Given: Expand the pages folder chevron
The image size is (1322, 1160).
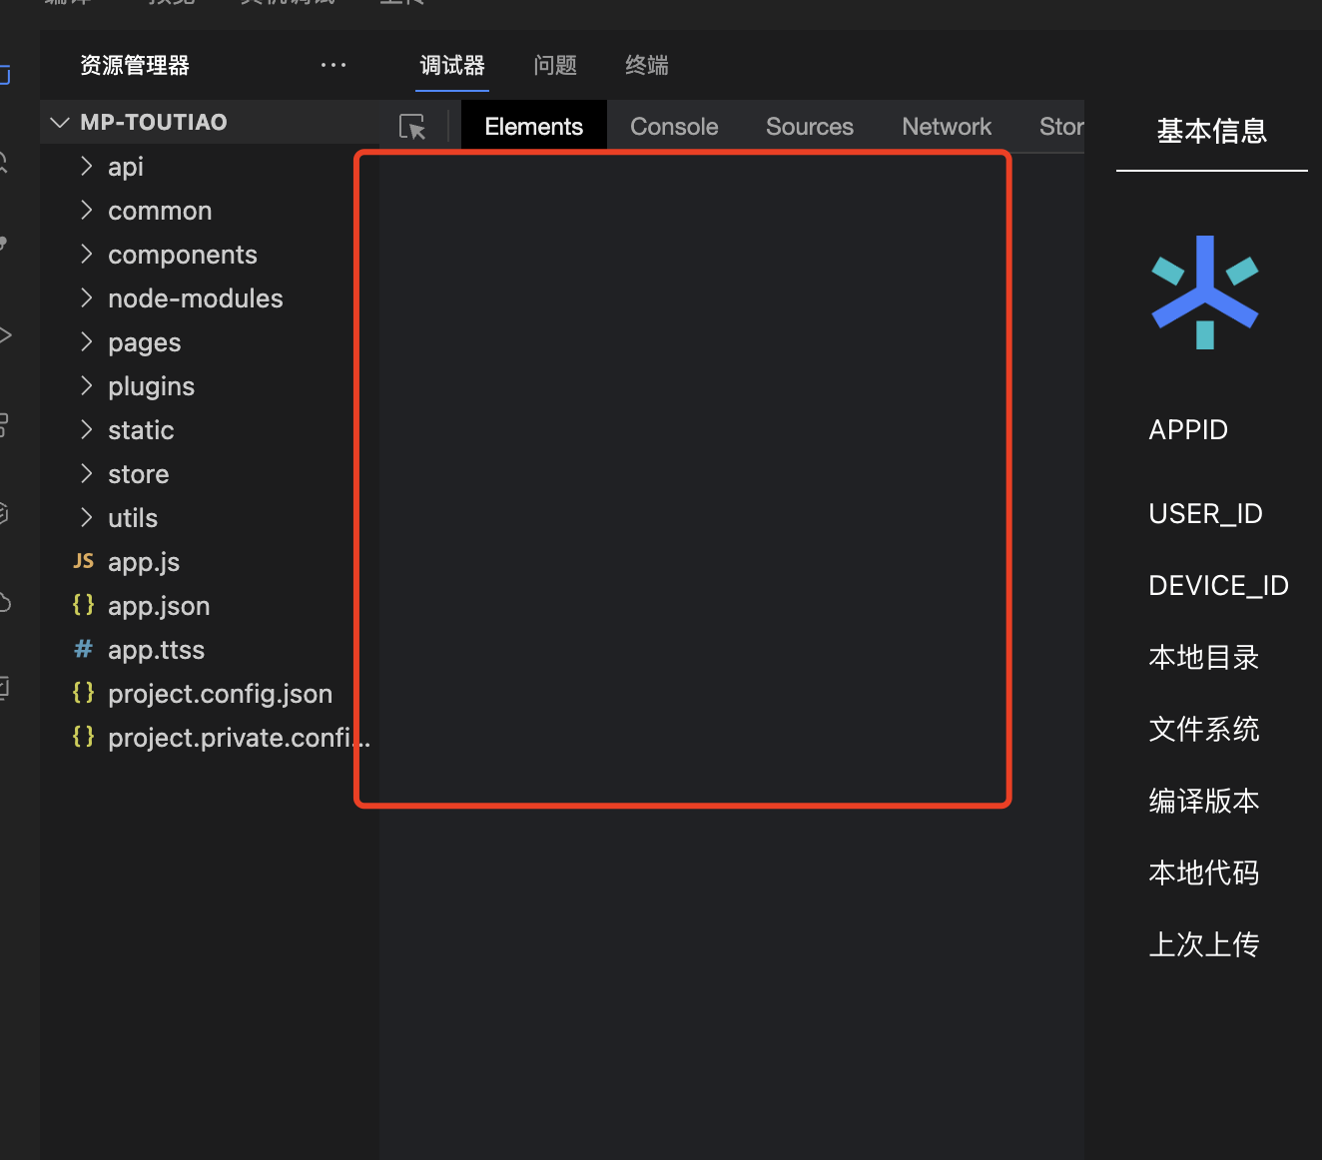Looking at the screenshot, I should [x=87, y=342].
